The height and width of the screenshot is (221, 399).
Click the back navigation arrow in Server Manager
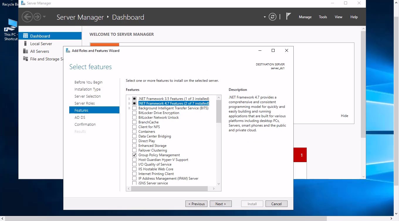point(27,17)
